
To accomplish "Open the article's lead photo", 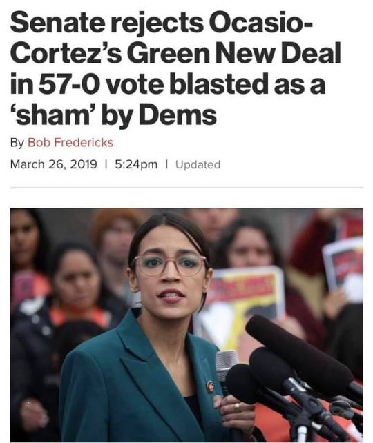I will (186, 325).
